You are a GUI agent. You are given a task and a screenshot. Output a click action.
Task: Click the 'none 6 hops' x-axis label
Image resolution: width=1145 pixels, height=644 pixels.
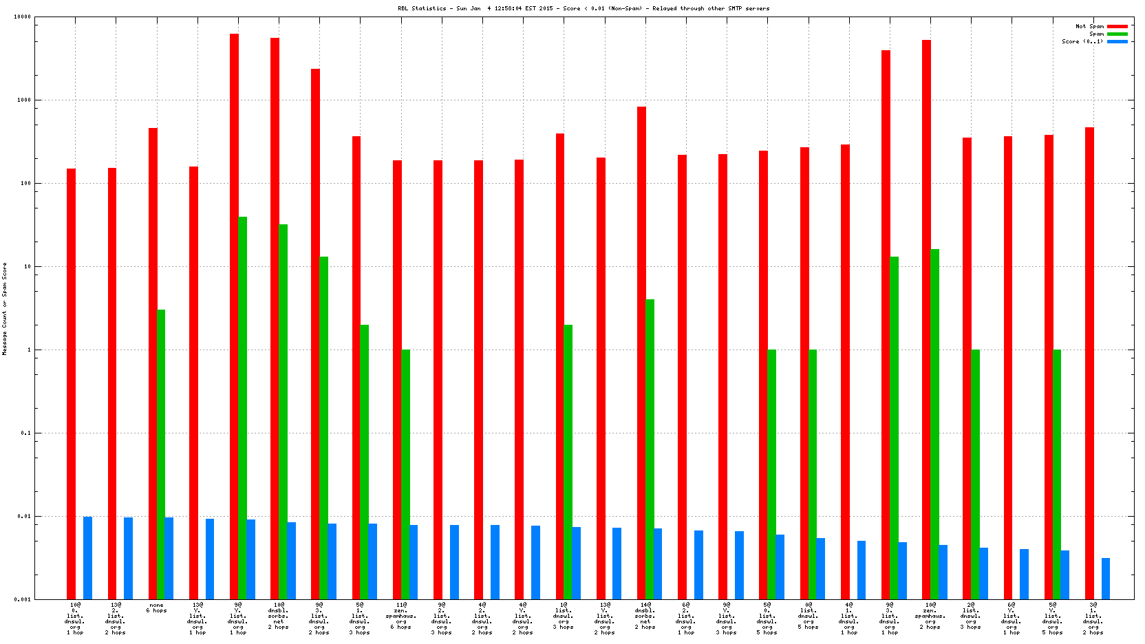click(x=156, y=608)
